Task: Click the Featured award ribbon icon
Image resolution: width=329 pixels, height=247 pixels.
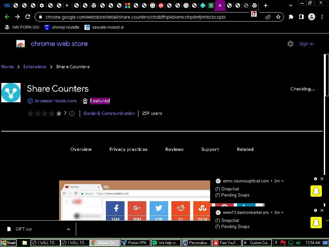Action: point(85,101)
